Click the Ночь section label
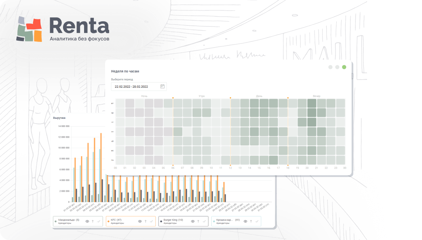 point(144,96)
